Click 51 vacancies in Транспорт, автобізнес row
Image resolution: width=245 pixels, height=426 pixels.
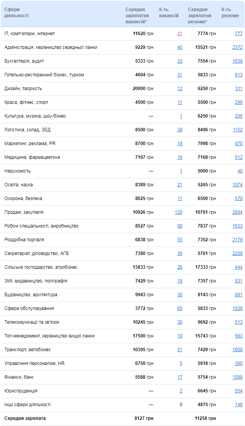pyautogui.click(x=179, y=350)
